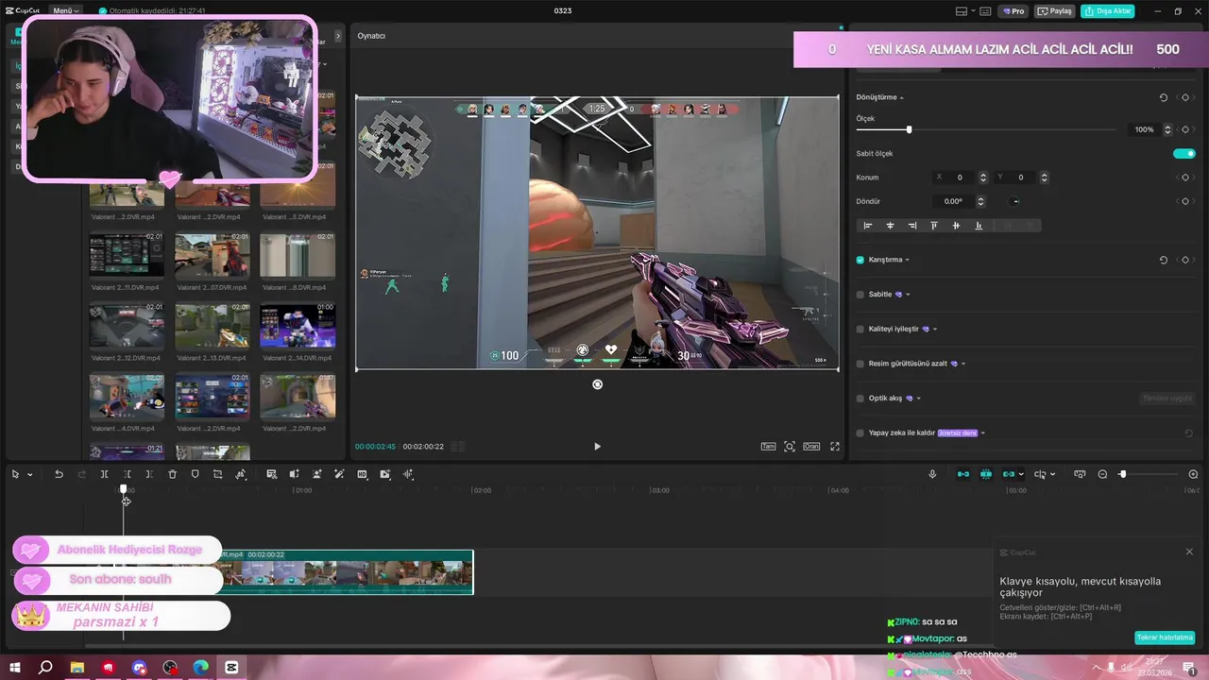Image resolution: width=1209 pixels, height=680 pixels.
Task: Click the focus frame icon under the preview
Action: point(790,447)
